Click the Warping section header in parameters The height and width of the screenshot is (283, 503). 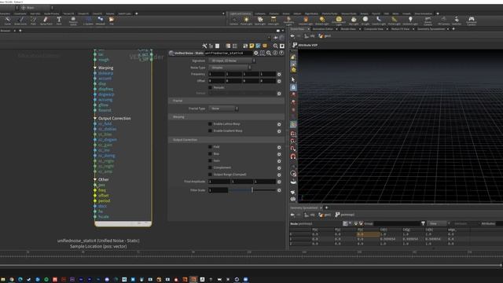point(226,117)
